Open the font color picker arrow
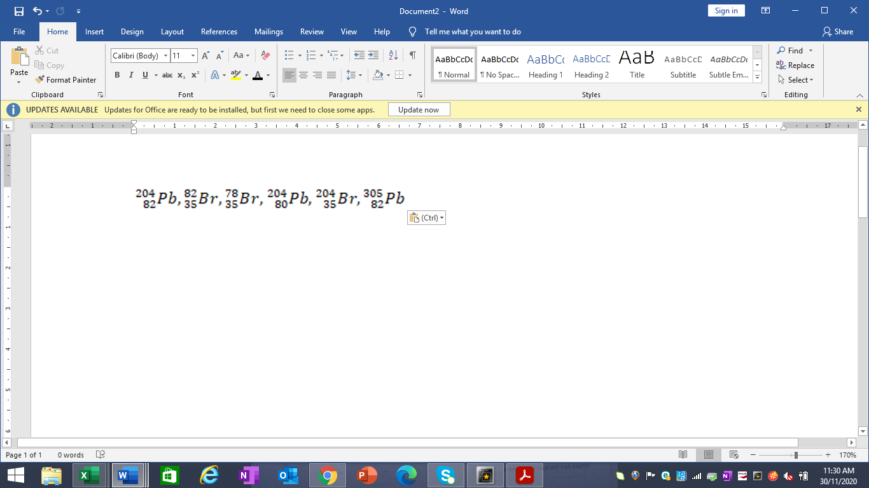The height and width of the screenshot is (488, 869). point(268,75)
